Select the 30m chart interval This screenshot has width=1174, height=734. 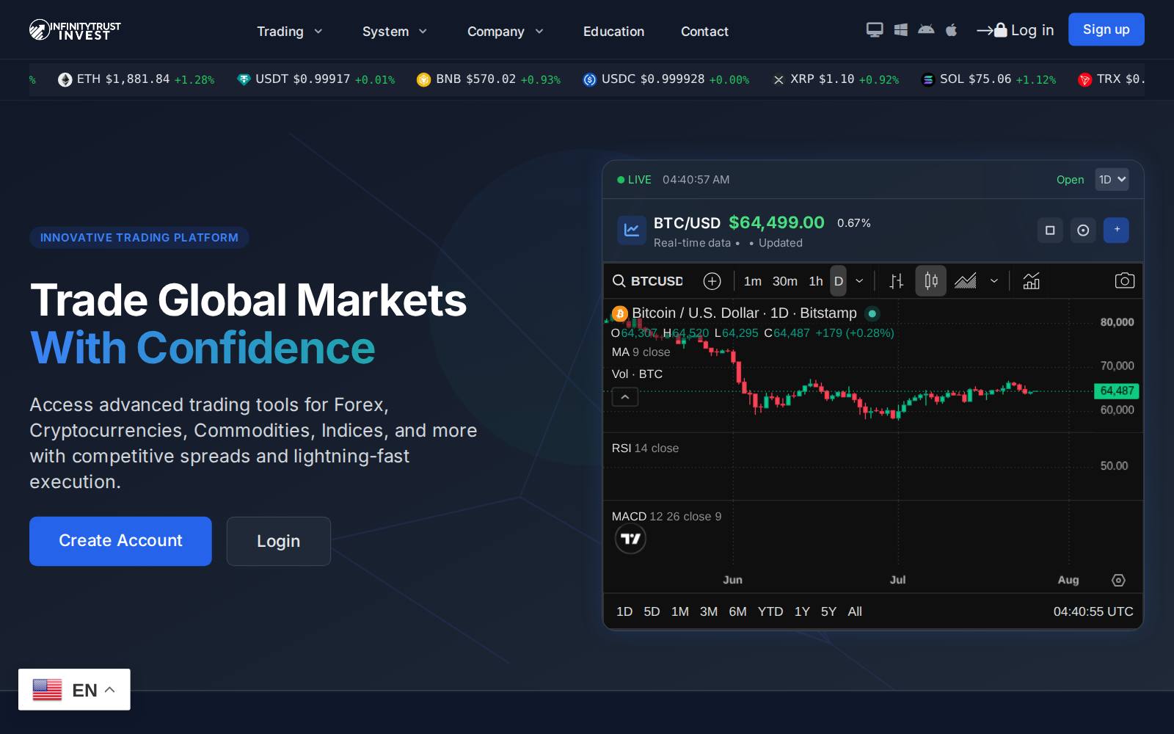coord(784,281)
